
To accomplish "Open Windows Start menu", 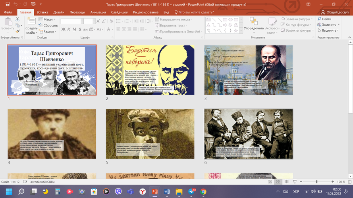I will pyautogui.click(x=9, y=192).
